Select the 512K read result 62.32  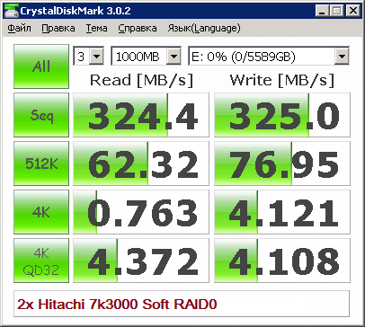pyautogui.click(x=141, y=163)
